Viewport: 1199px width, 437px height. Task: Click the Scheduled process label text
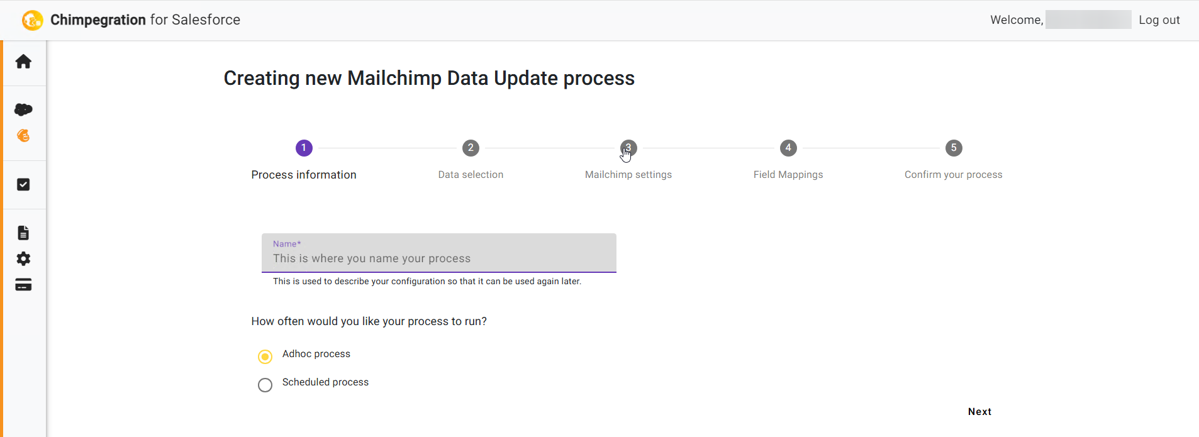coord(325,382)
